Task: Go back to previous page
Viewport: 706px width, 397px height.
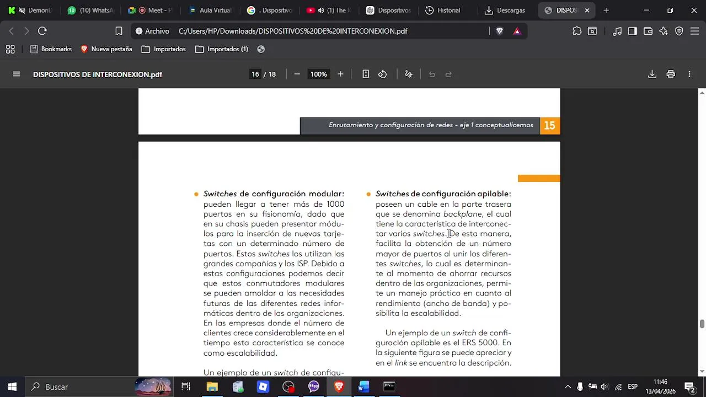Action: tap(12, 31)
